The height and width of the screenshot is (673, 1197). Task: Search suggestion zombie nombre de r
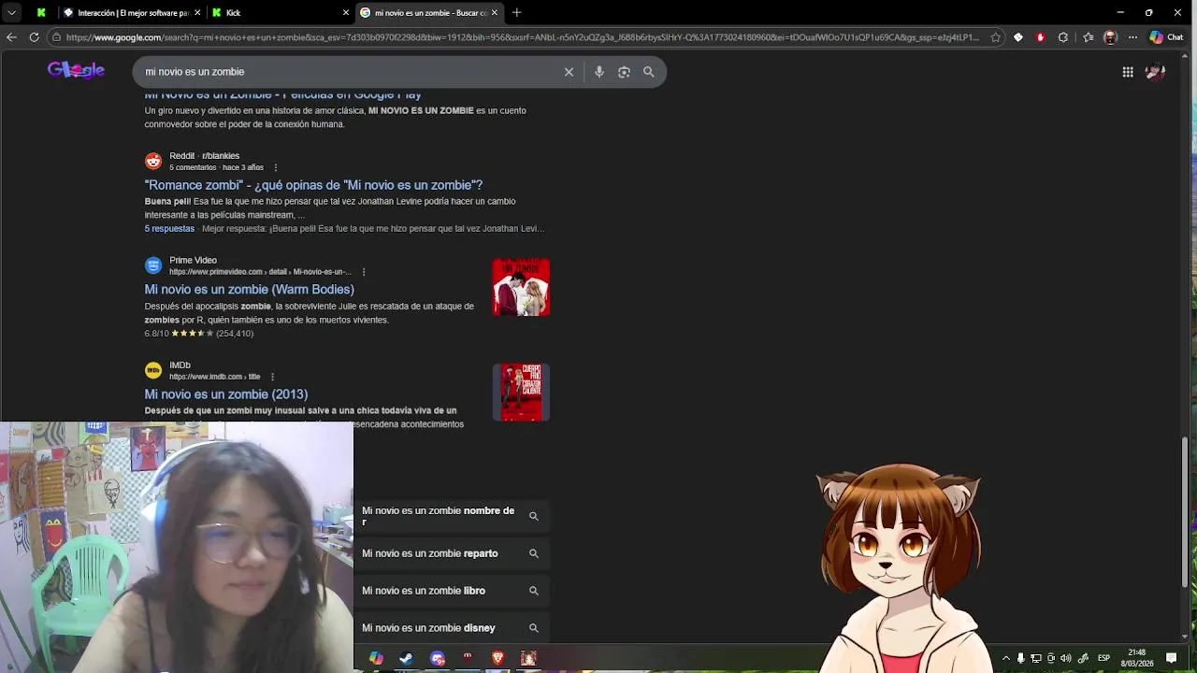tap(452, 516)
